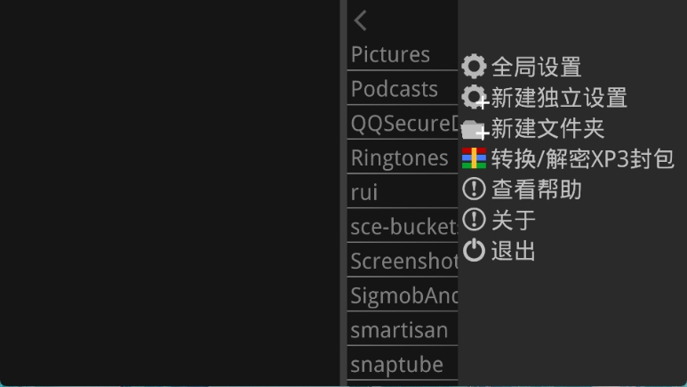Select 新建独立设置 menu entry
The width and height of the screenshot is (687, 387).
tap(559, 98)
